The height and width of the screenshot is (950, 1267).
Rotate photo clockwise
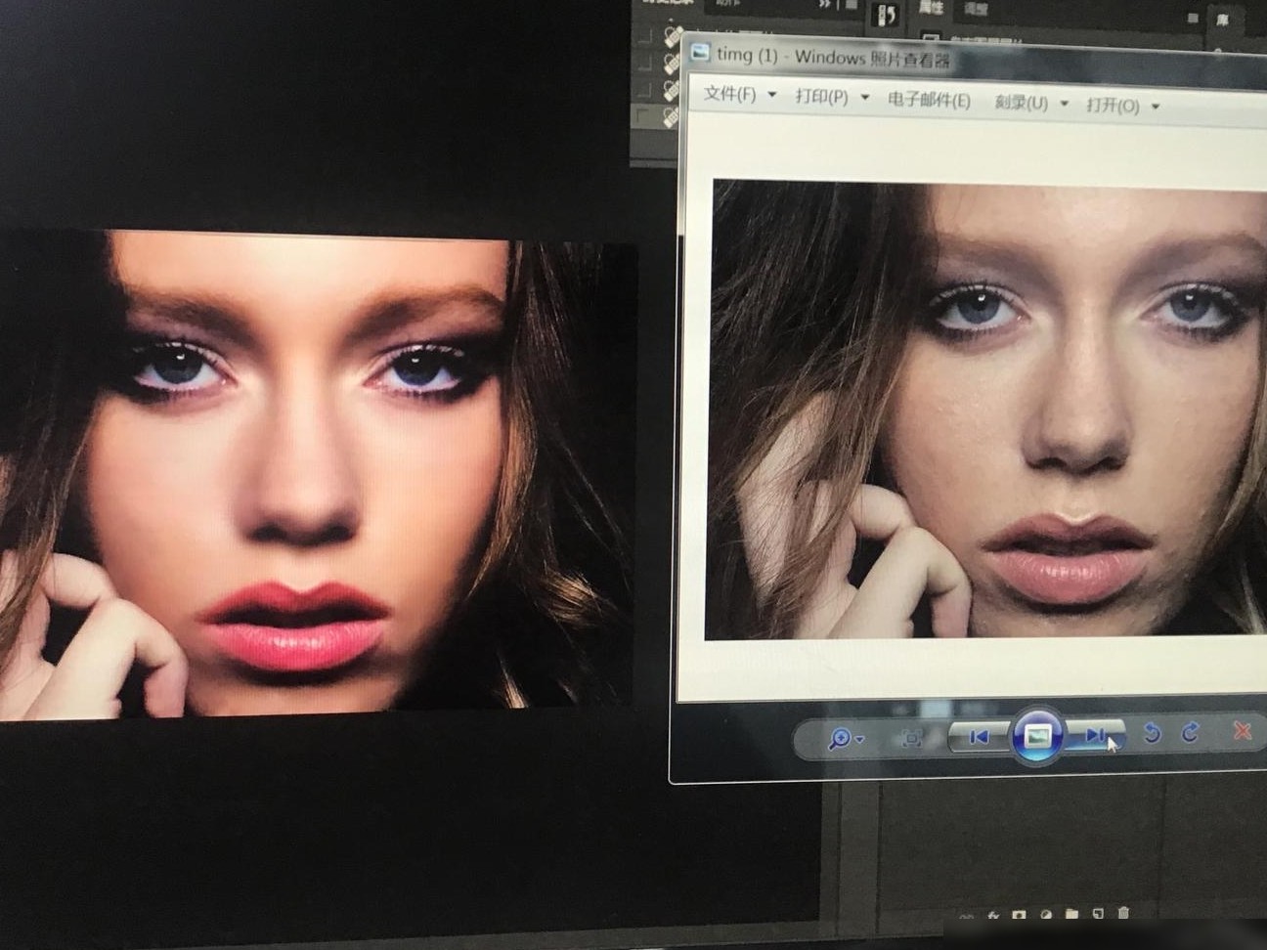click(x=1191, y=732)
